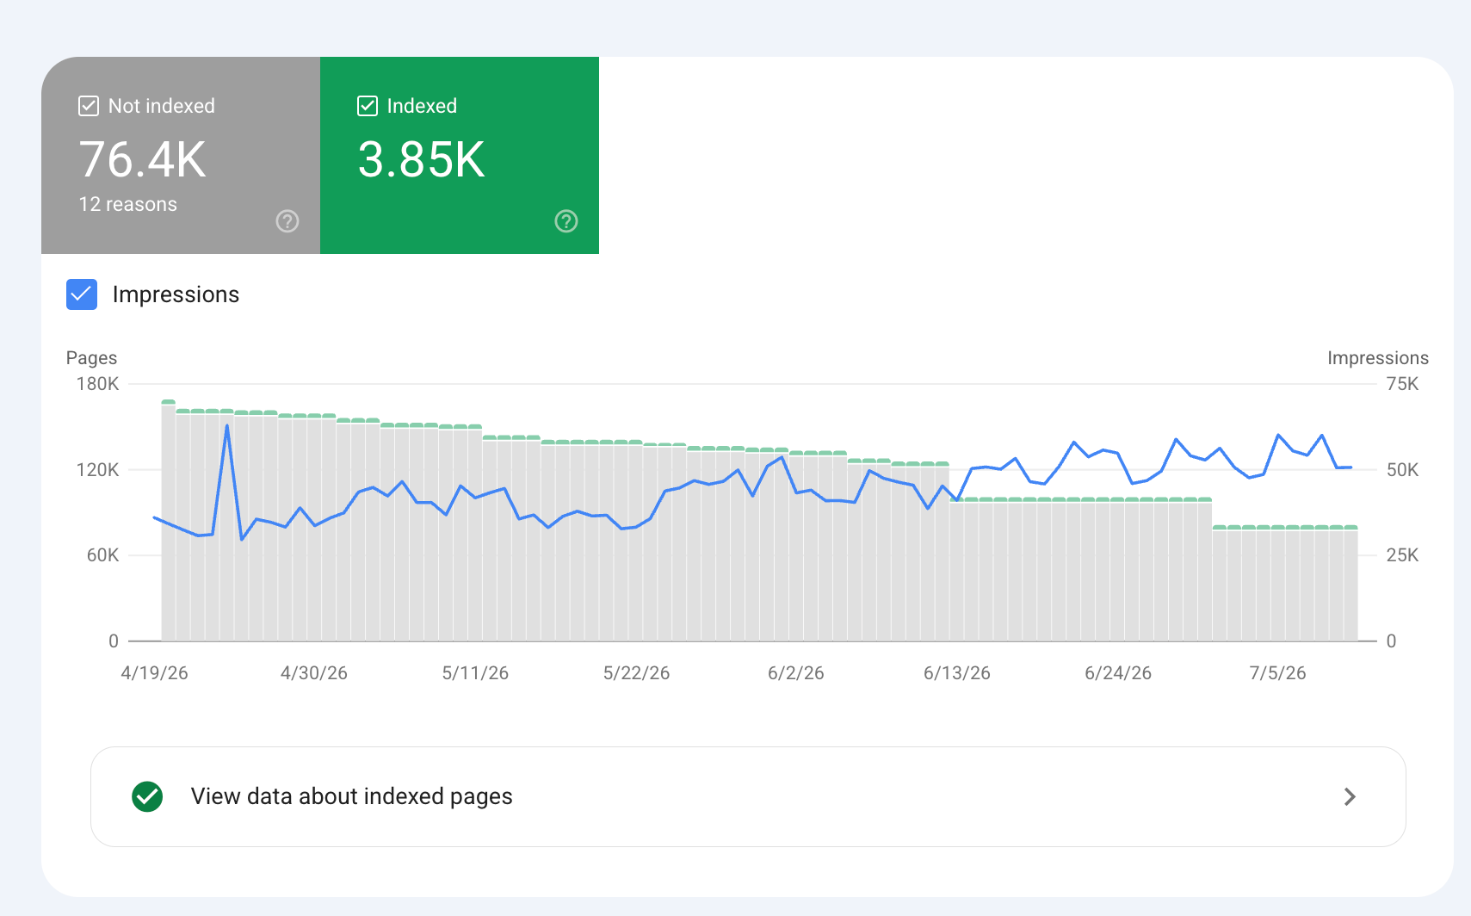Select the Indexed 3.85K card
Viewport: 1471px width, 916px height.
tap(460, 155)
